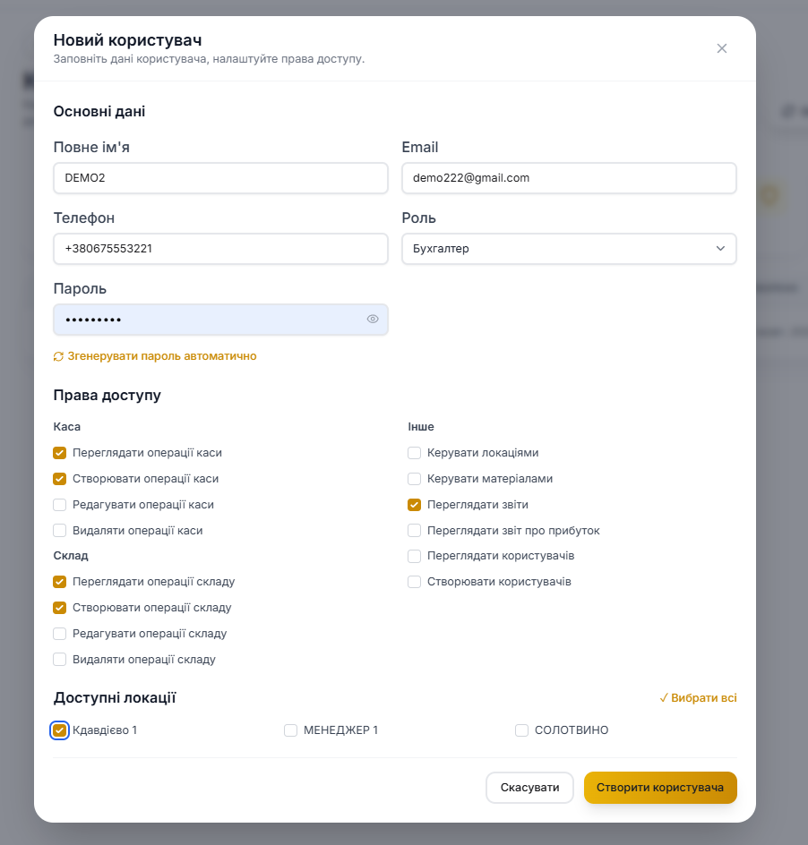Click Вибрати всі link
Screen dimensions: 808x845
[x=698, y=698]
